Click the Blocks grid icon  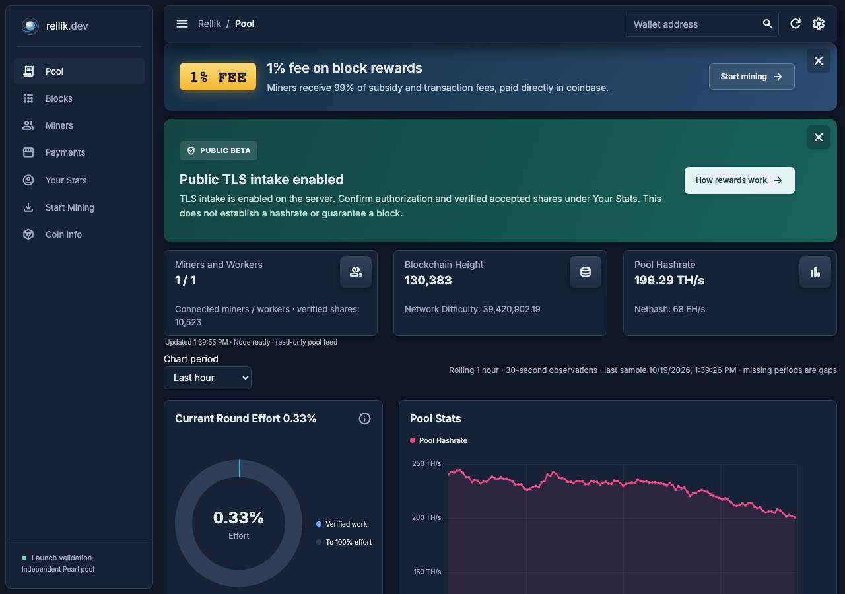coord(28,98)
